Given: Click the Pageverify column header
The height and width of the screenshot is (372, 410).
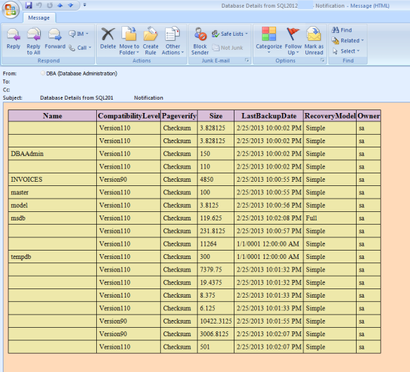Looking at the screenshot, I should click(179, 116).
